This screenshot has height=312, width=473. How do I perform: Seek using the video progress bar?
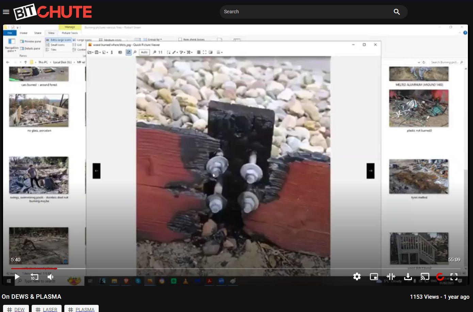tap(235, 268)
